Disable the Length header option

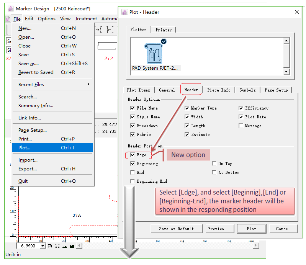click(187, 126)
